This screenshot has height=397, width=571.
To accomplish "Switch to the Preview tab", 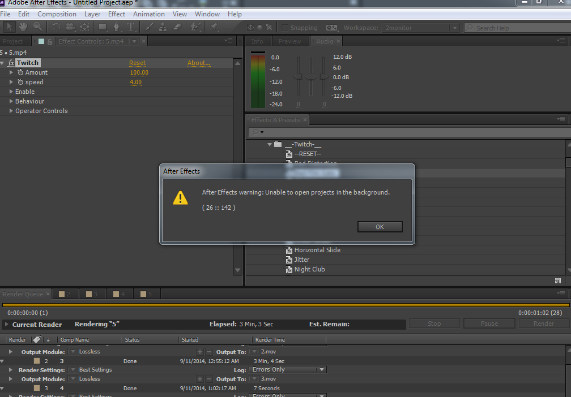I will pos(289,41).
